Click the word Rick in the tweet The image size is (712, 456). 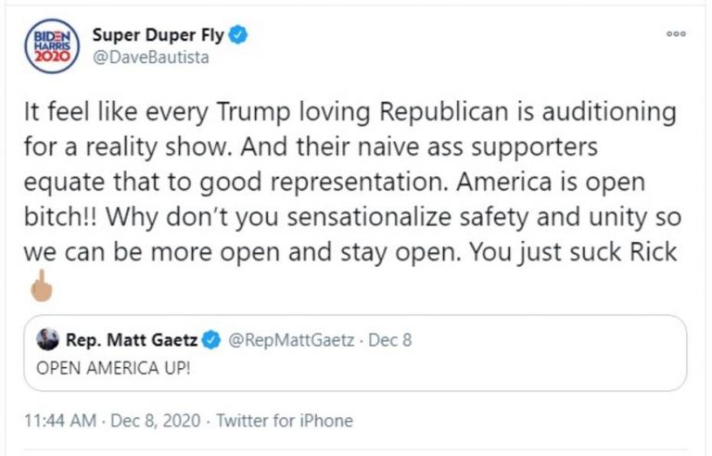[x=655, y=250]
